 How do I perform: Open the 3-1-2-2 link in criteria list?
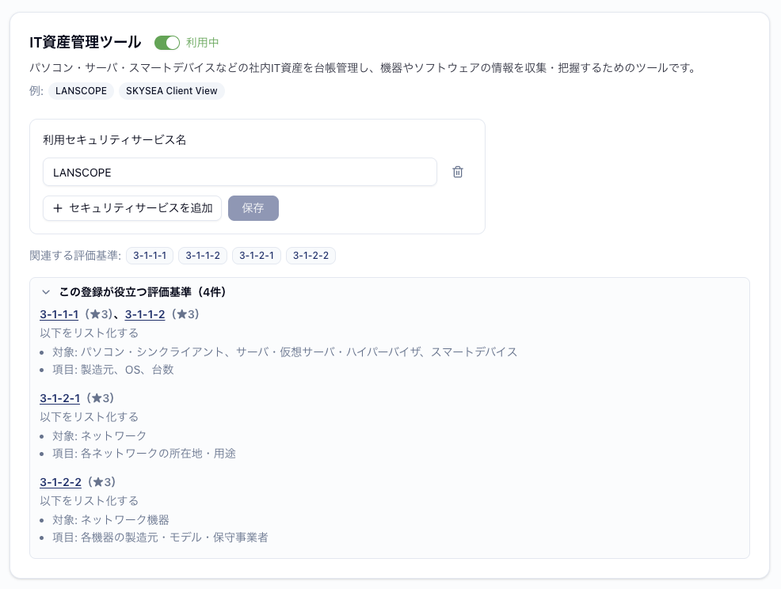click(60, 482)
